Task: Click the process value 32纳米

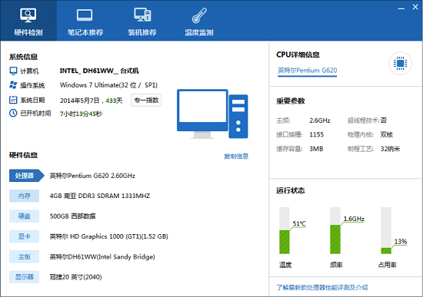Action: (x=390, y=149)
